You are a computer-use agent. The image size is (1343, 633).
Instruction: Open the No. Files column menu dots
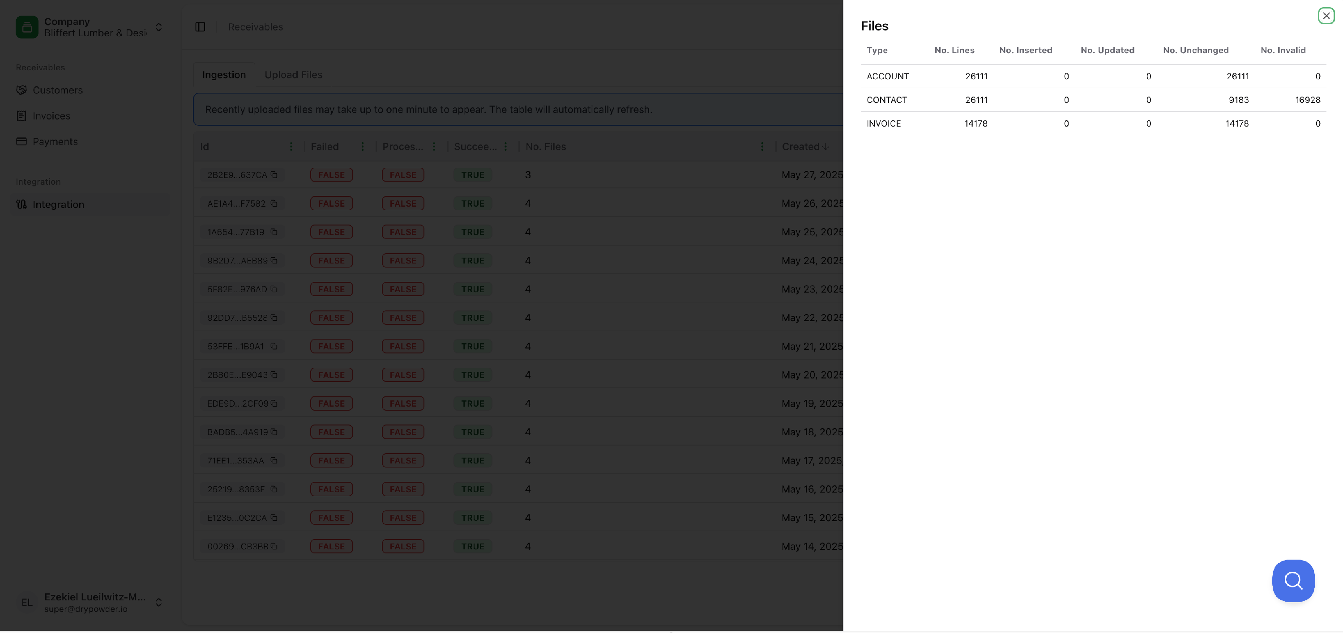(x=761, y=146)
